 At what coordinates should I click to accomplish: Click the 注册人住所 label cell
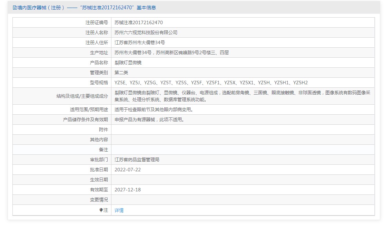tap(62, 43)
